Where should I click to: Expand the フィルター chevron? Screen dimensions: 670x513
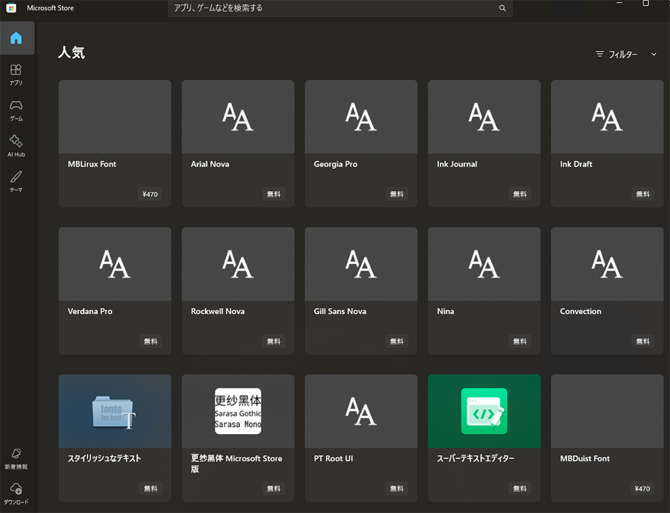[654, 54]
